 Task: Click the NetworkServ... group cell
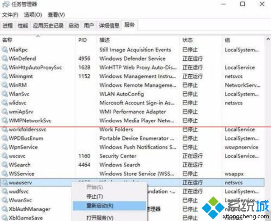coord(242,85)
